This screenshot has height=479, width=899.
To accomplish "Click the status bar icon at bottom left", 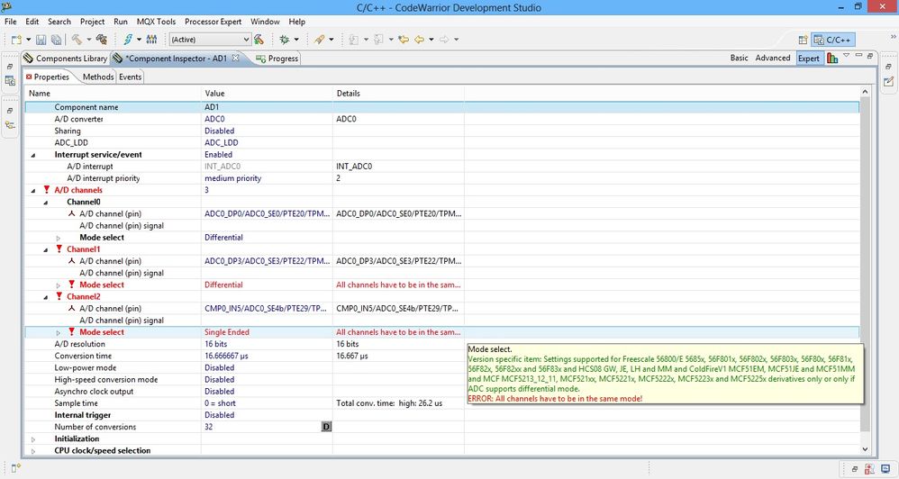I will click(x=15, y=468).
